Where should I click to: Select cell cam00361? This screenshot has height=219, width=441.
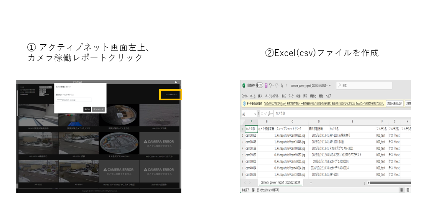click(251, 135)
